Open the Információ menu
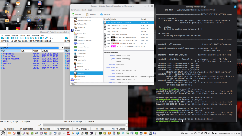This screenshot has width=242, height=136. coord(75,10)
